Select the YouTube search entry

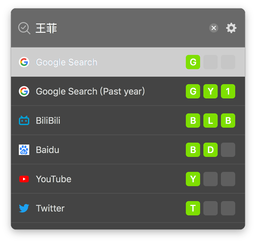point(128,179)
